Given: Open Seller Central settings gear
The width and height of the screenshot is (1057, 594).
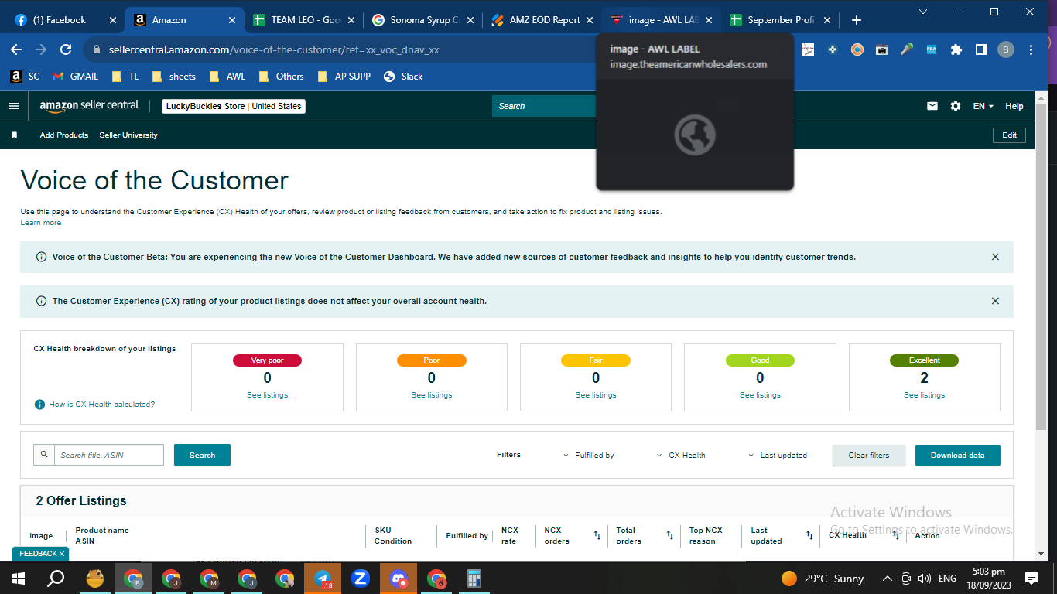Looking at the screenshot, I should (956, 106).
